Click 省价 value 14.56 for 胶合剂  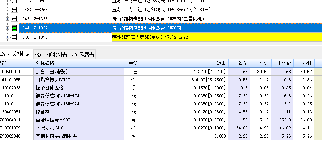239,112
